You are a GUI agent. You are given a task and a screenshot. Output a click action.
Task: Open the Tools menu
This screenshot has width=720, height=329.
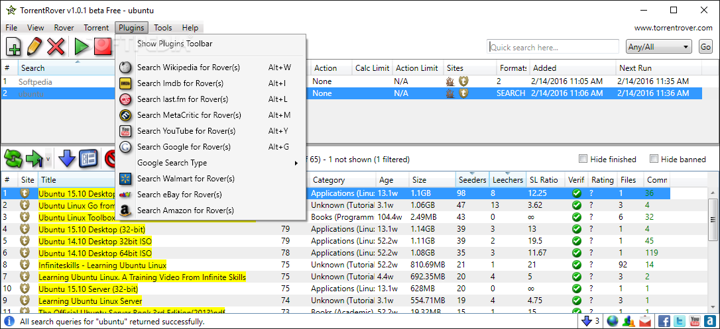(163, 28)
